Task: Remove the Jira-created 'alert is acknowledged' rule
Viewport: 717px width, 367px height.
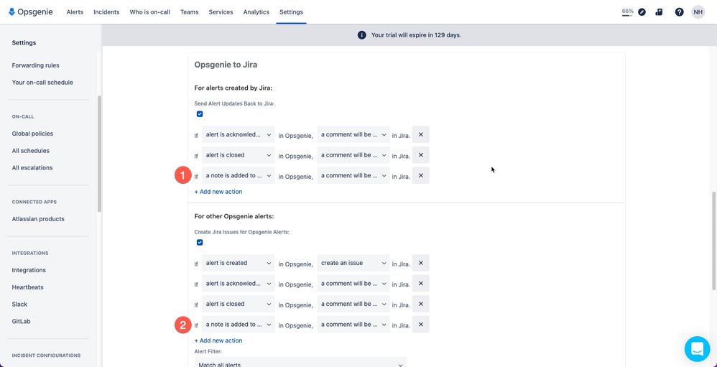Action: [421, 135]
